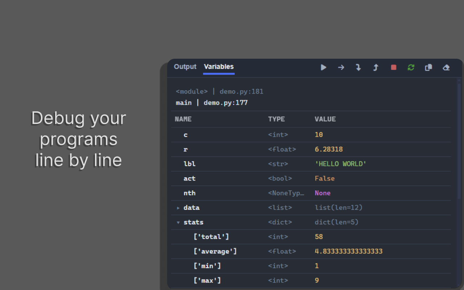Click the copy icon in the toolbar

pyautogui.click(x=428, y=67)
